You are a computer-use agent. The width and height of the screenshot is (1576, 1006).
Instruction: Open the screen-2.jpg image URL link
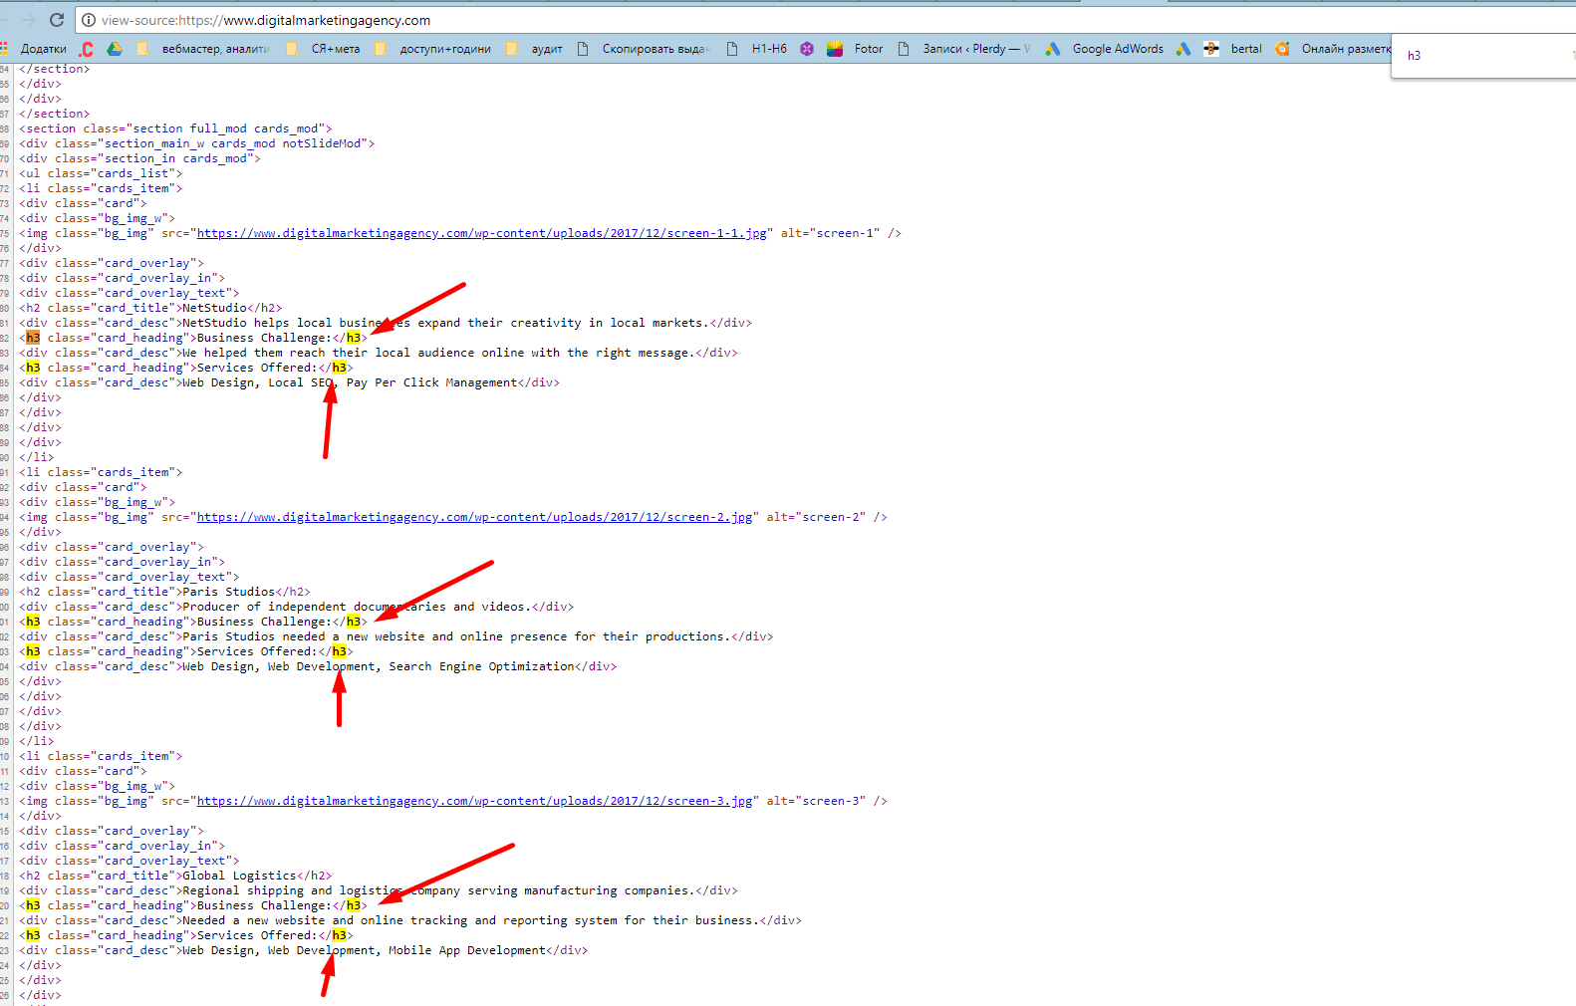tap(475, 517)
